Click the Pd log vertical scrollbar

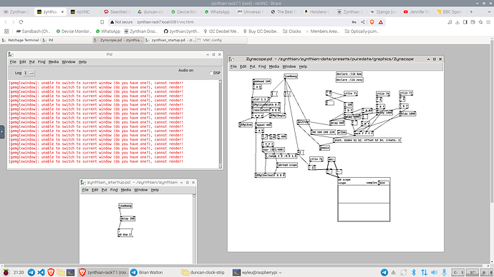[221, 124]
